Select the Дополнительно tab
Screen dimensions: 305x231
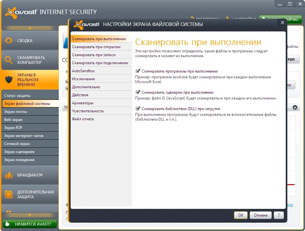(101, 87)
